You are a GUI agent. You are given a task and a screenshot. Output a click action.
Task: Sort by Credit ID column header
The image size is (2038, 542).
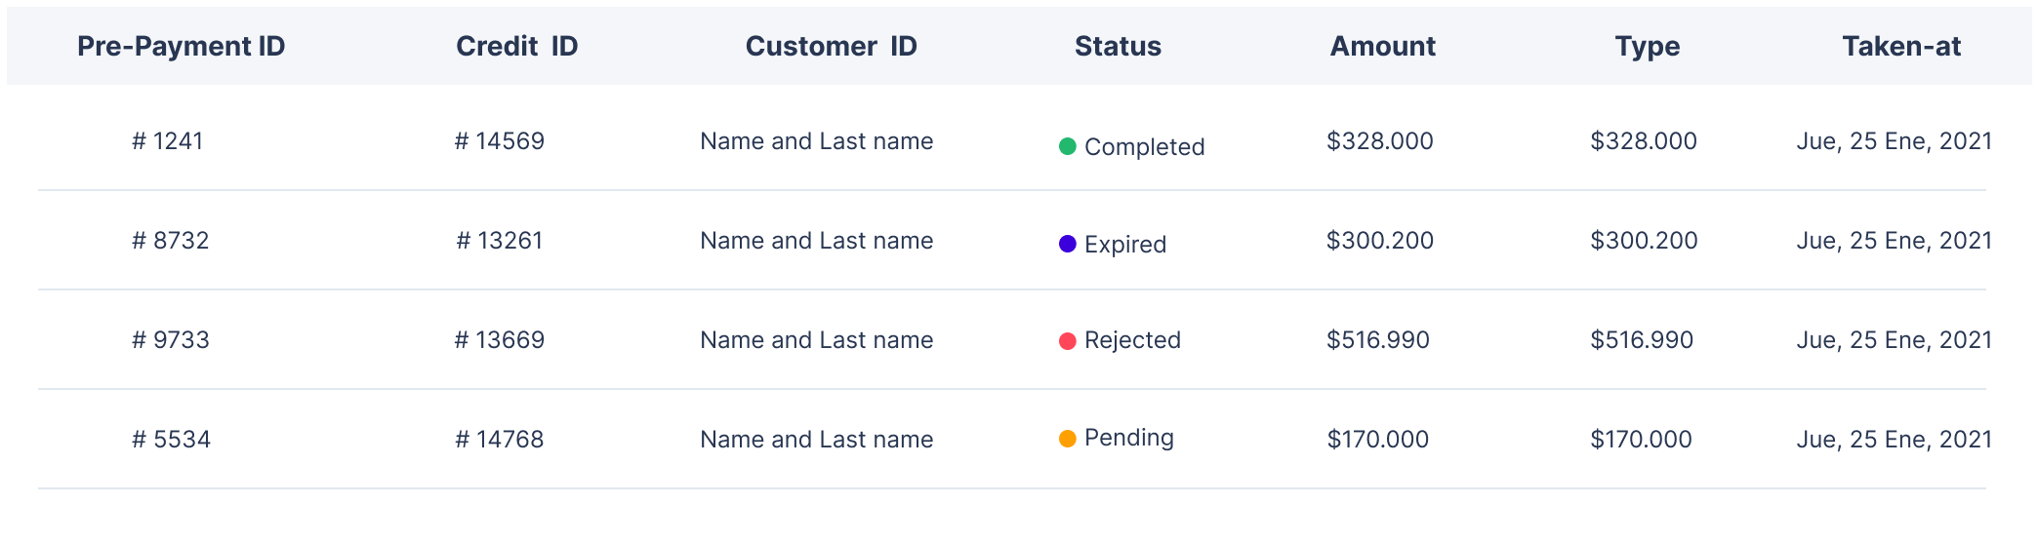tap(517, 46)
